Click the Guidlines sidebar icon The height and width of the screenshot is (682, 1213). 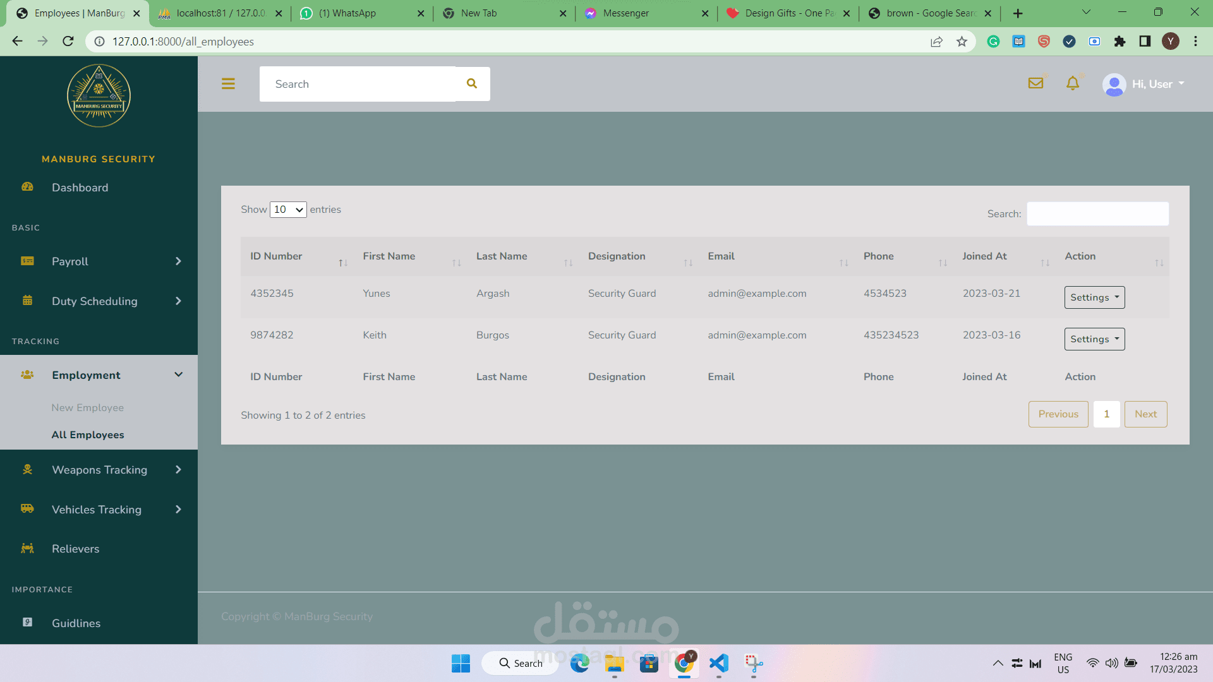[27, 623]
